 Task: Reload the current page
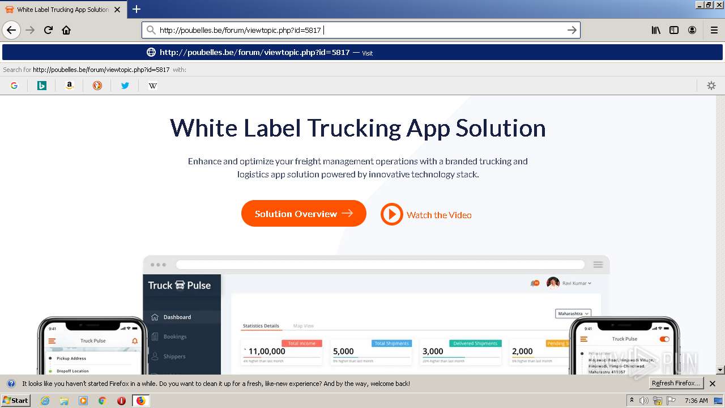tap(48, 30)
